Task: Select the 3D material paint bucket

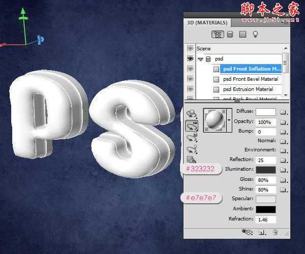Action: click(x=192, y=160)
